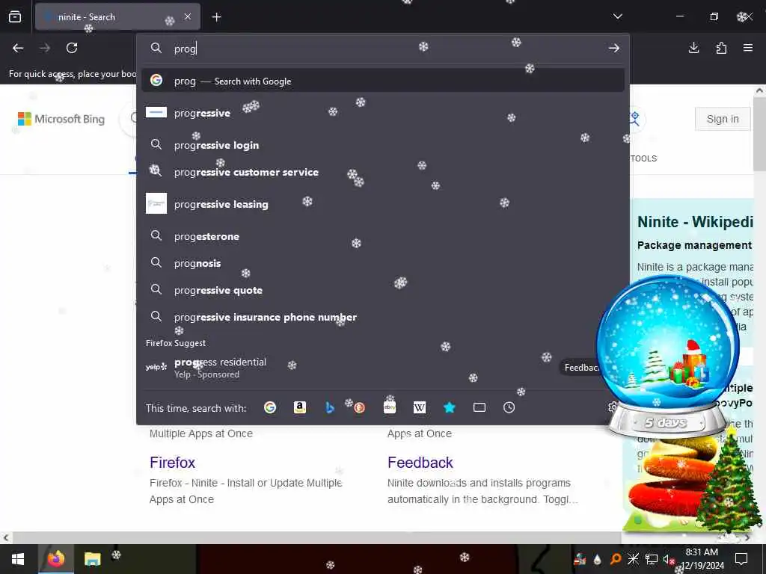Search in Bookmarks star icon
The width and height of the screenshot is (766, 574).
450,407
